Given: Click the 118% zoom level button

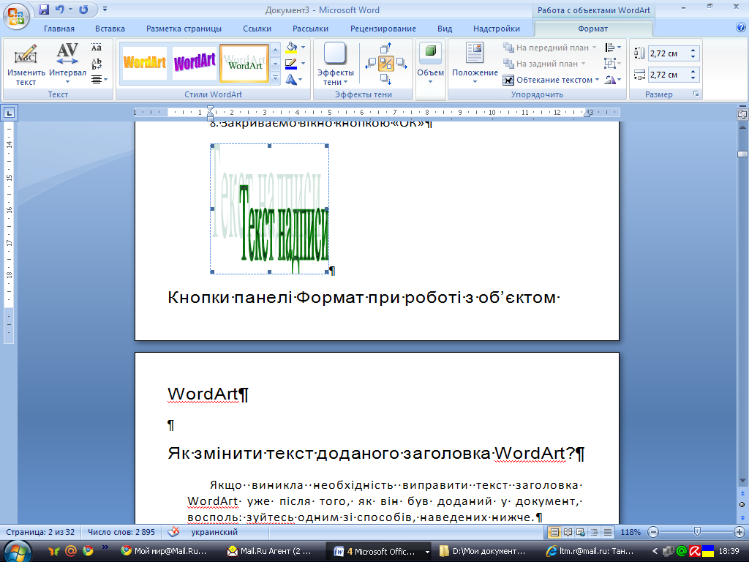Looking at the screenshot, I should point(631,532).
